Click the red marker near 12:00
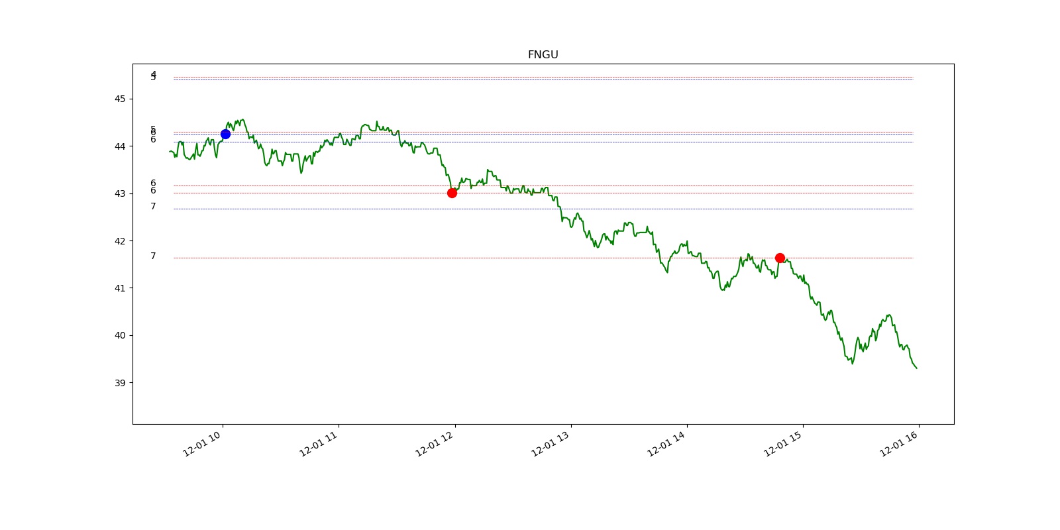 point(452,193)
